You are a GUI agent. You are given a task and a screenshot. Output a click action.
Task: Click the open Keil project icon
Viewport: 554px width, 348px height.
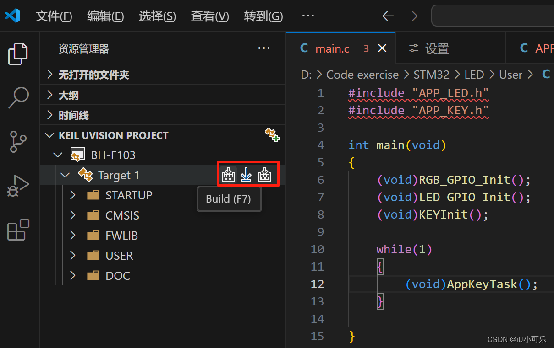(x=272, y=135)
